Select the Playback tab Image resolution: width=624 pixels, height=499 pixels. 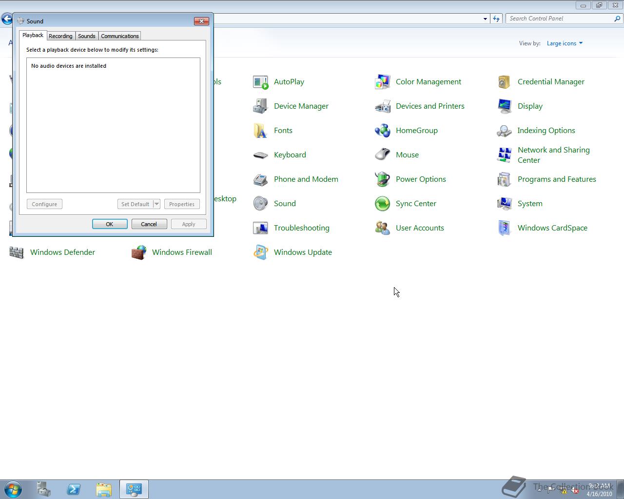33,35
